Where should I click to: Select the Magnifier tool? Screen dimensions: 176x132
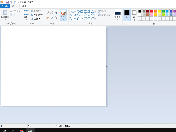coord(56,18)
